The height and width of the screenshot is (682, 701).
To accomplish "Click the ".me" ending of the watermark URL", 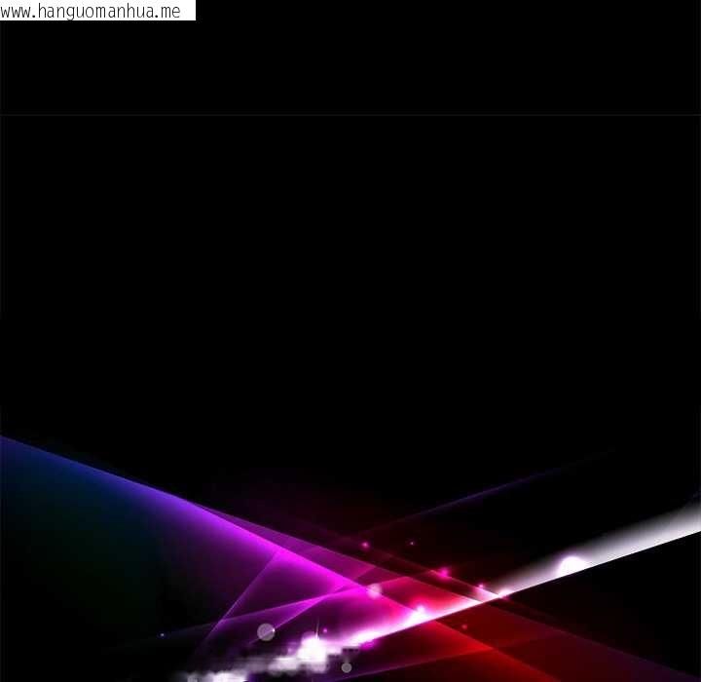I will pyautogui.click(x=167, y=11).
